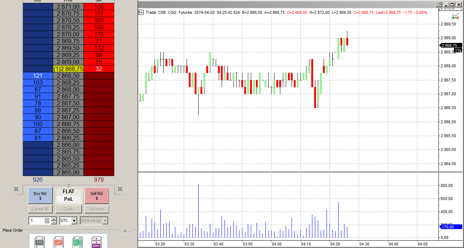Click buy size 121 at 2 868,50
Screen dimensions: 464x248
pos(38,76)
